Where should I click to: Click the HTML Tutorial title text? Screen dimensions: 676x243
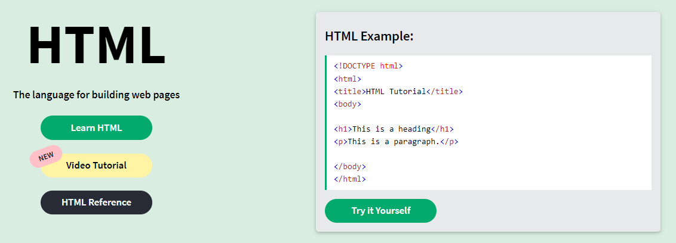(396, 91)
